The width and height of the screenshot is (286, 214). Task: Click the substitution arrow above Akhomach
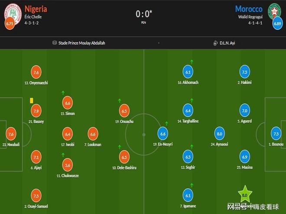pos(191,63)
